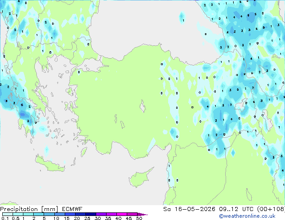Viewport: 285px width, 220px height.
Task: Click the 2–5 mm light blue legend swatch
Action: [x=39, y=214]
